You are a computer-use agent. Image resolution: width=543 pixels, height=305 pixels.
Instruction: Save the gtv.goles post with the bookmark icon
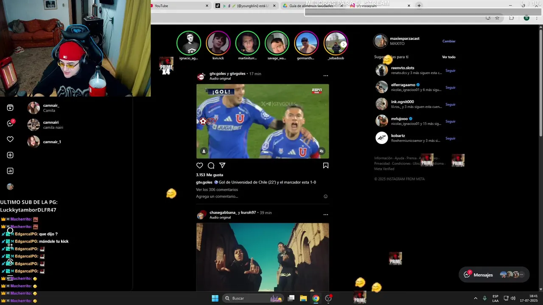(x=326, y=166)
